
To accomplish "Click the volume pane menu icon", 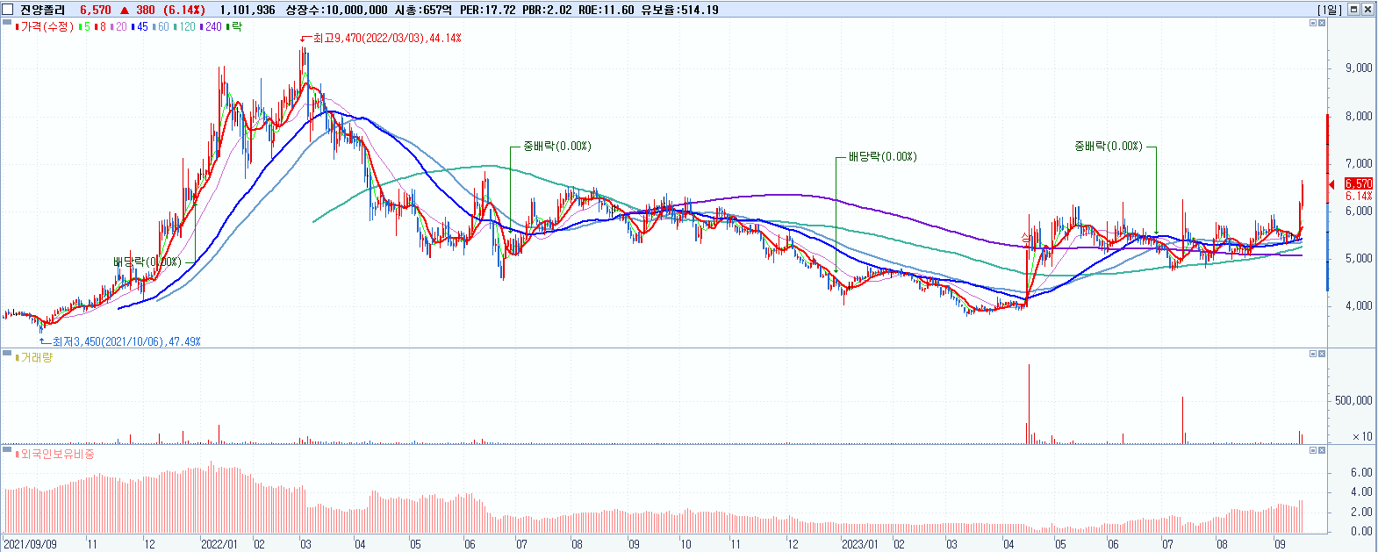I will 7,354.
